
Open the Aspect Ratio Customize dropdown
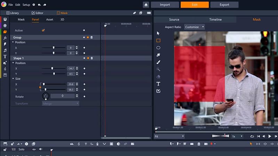tap(194, 27)
